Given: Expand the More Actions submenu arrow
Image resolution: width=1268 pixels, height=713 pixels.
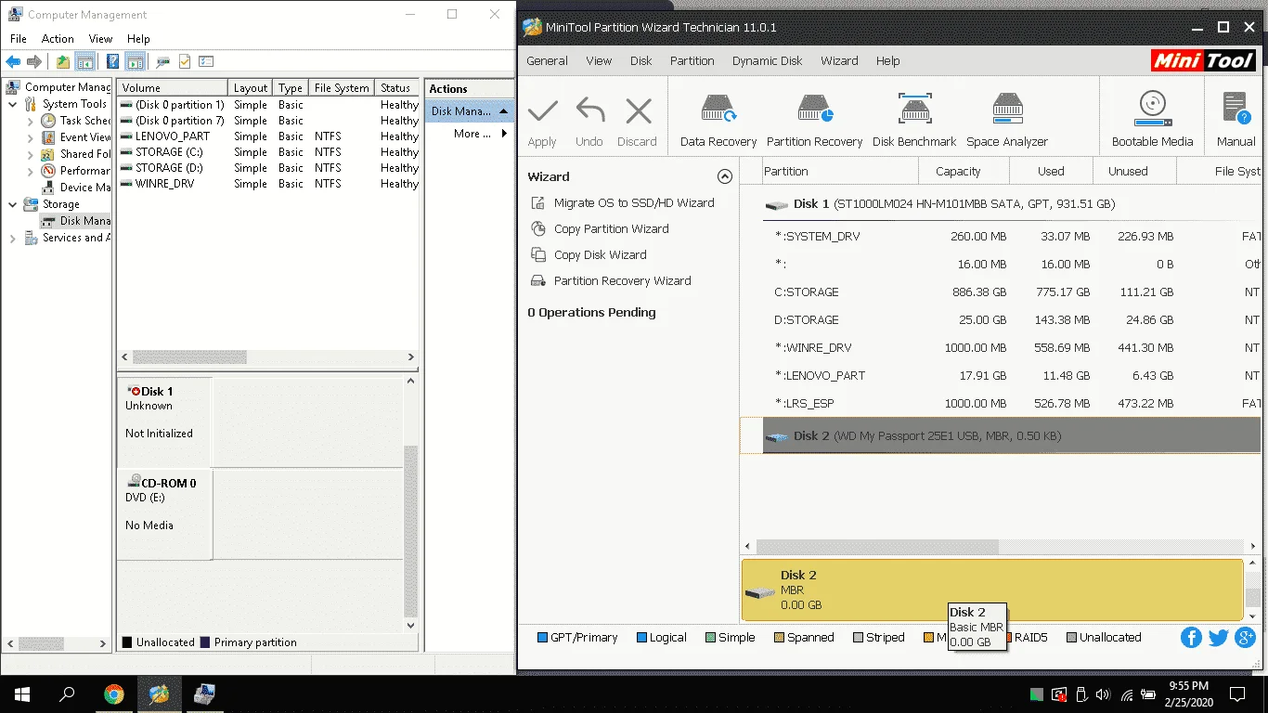Looking at the screenshot, I should pyautogui.click(x=504, y=134).
